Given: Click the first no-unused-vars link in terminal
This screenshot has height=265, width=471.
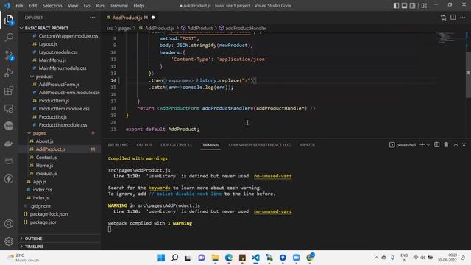Looking at the screenshot, I should 273,176.
